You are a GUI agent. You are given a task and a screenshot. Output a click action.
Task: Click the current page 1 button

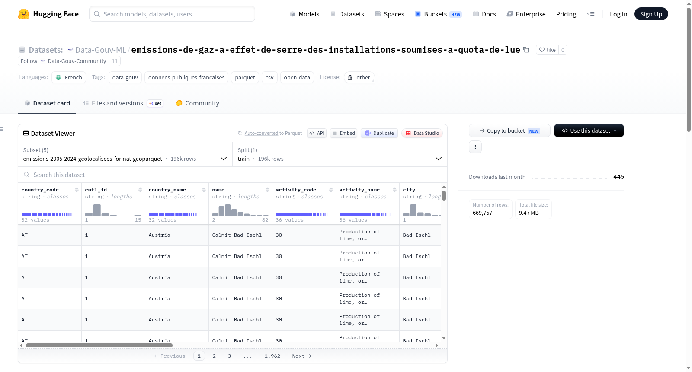point(199,356)
